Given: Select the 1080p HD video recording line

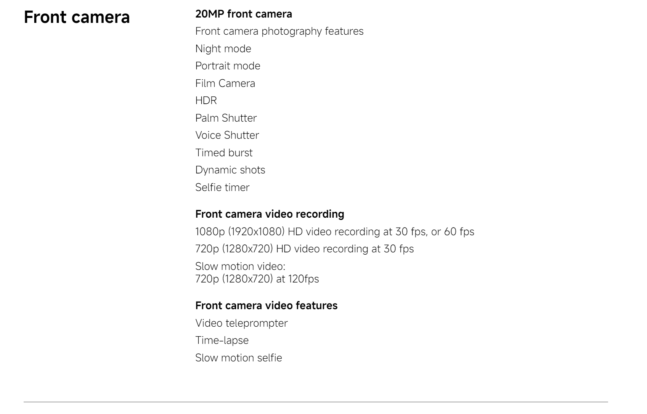Looking at the screenshot, I should pos(335,232).
